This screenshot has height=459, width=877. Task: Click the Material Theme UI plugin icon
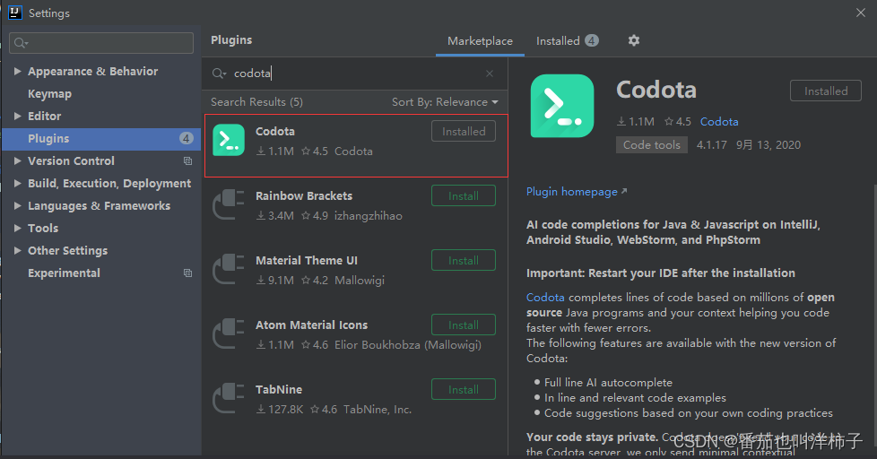point(229,269)
